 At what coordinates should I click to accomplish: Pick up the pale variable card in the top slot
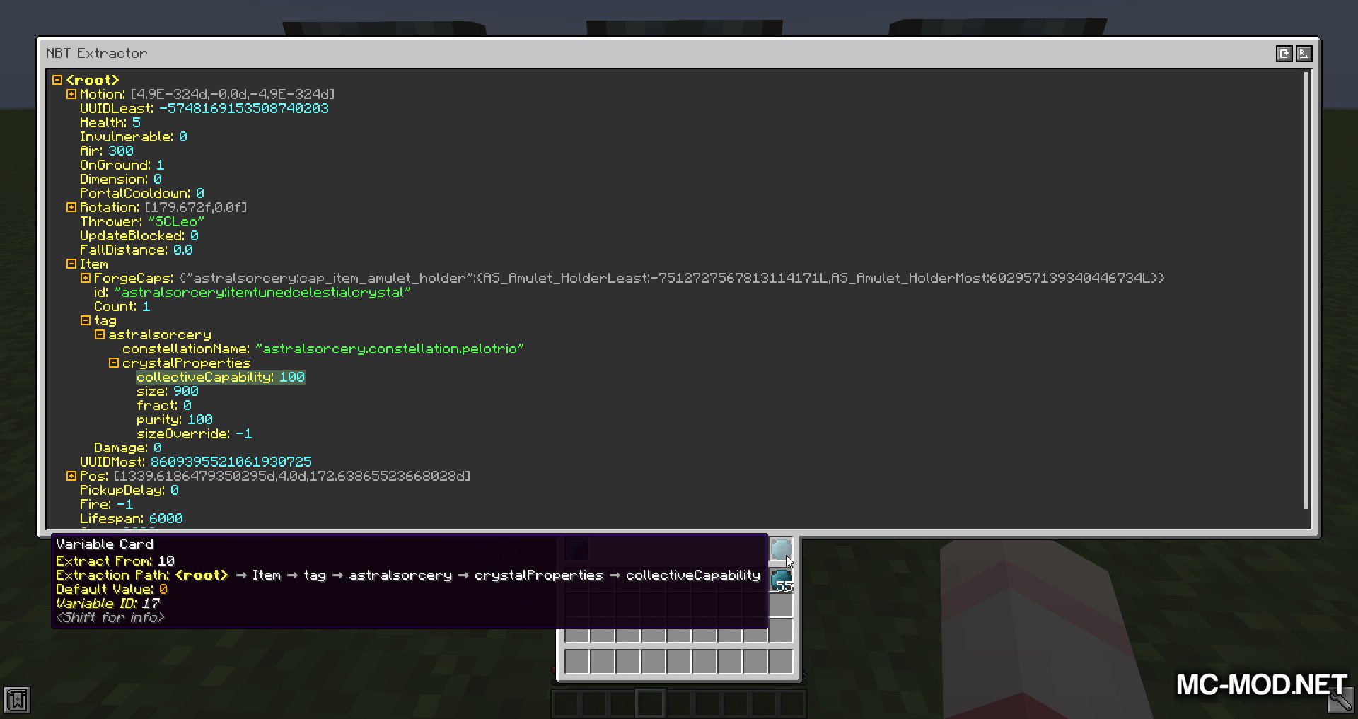[781, 549]
